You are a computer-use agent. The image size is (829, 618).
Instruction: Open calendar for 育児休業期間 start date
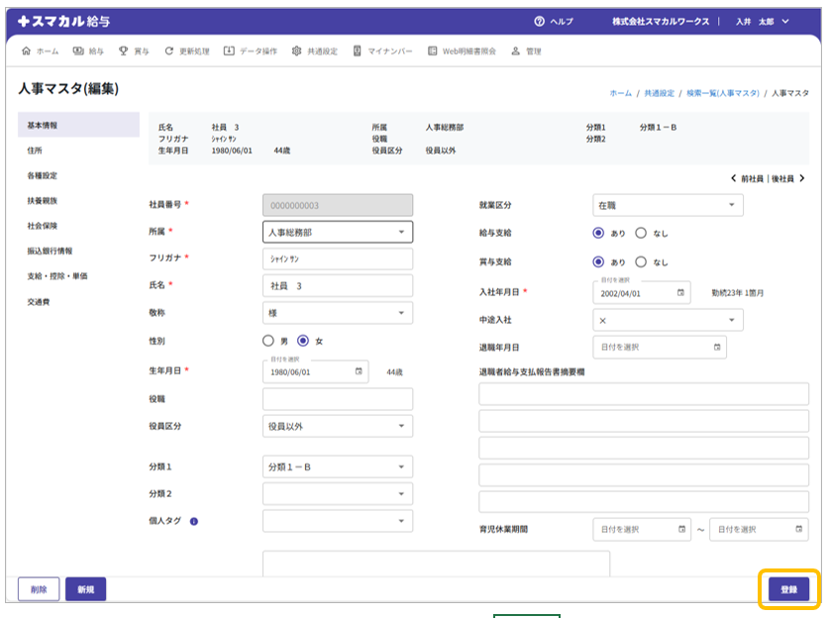click(x=682, y=530)
